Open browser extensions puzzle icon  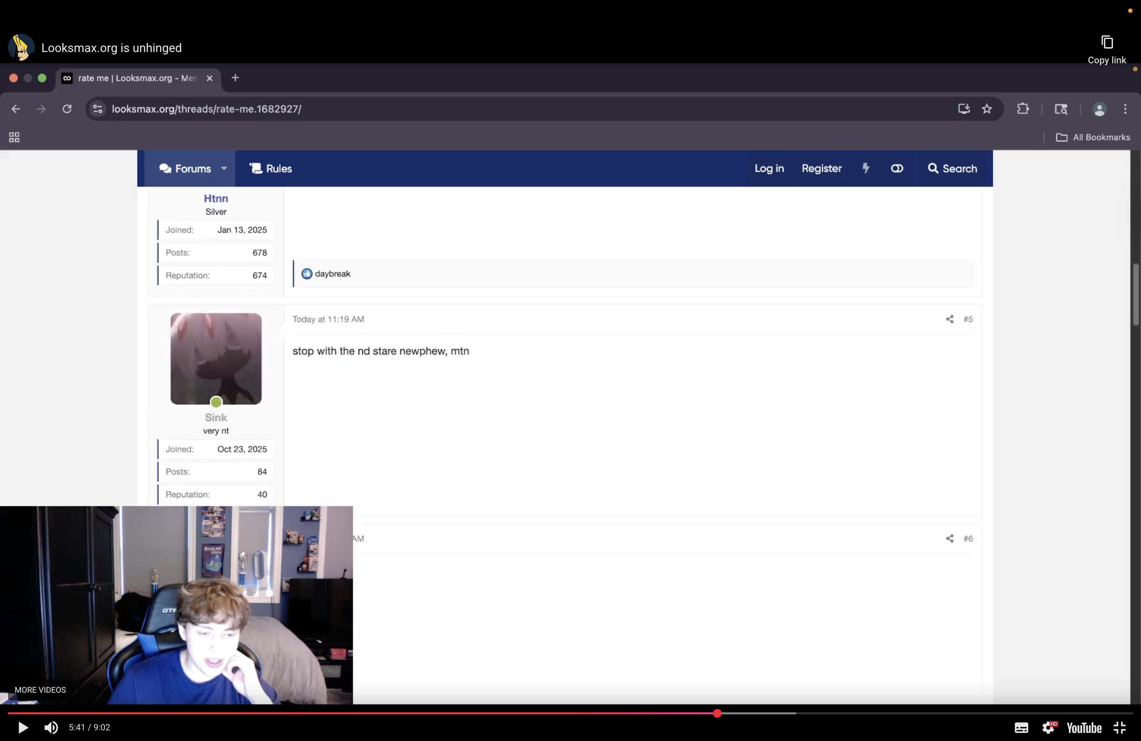pos(1023,109)
